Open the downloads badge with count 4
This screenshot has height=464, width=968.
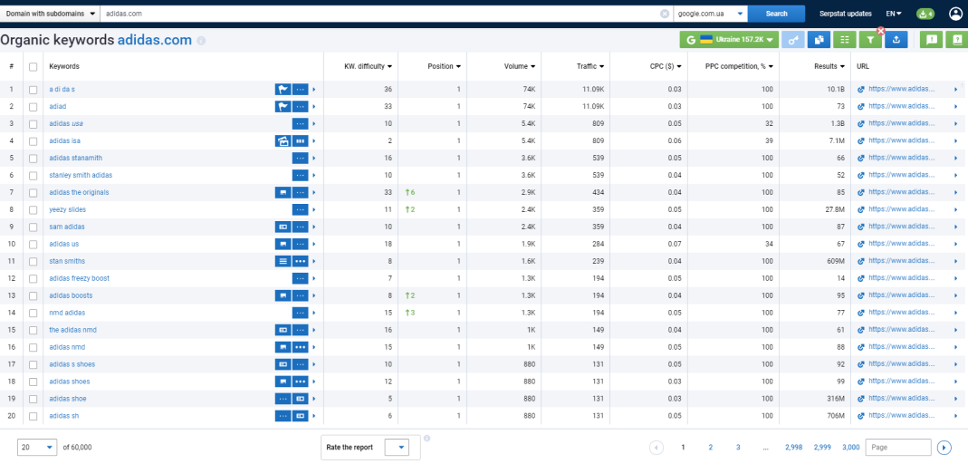(925, 14)
